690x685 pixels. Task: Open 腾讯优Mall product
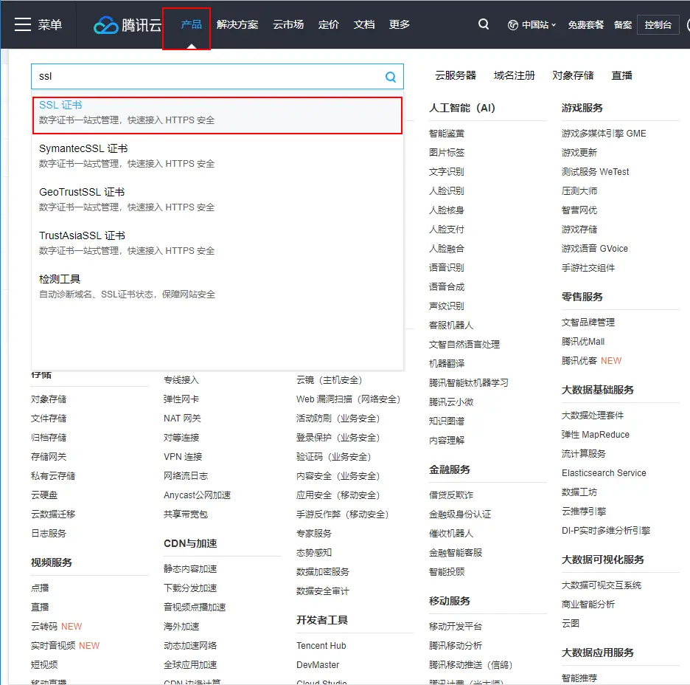click(x=583, y=342)
